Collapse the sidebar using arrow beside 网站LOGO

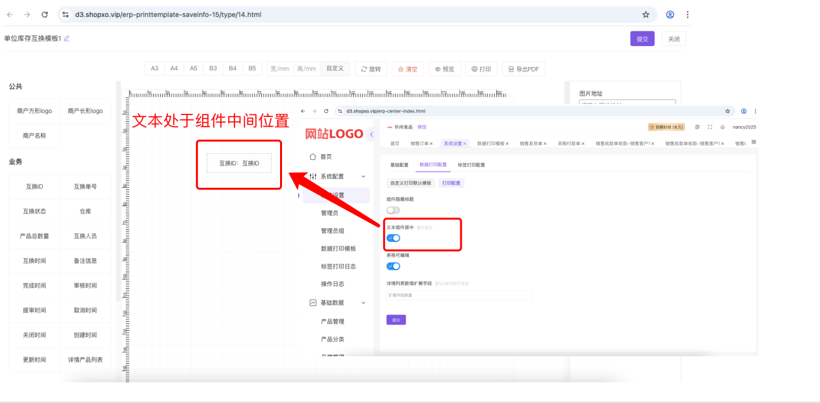(x=372, y=135)
